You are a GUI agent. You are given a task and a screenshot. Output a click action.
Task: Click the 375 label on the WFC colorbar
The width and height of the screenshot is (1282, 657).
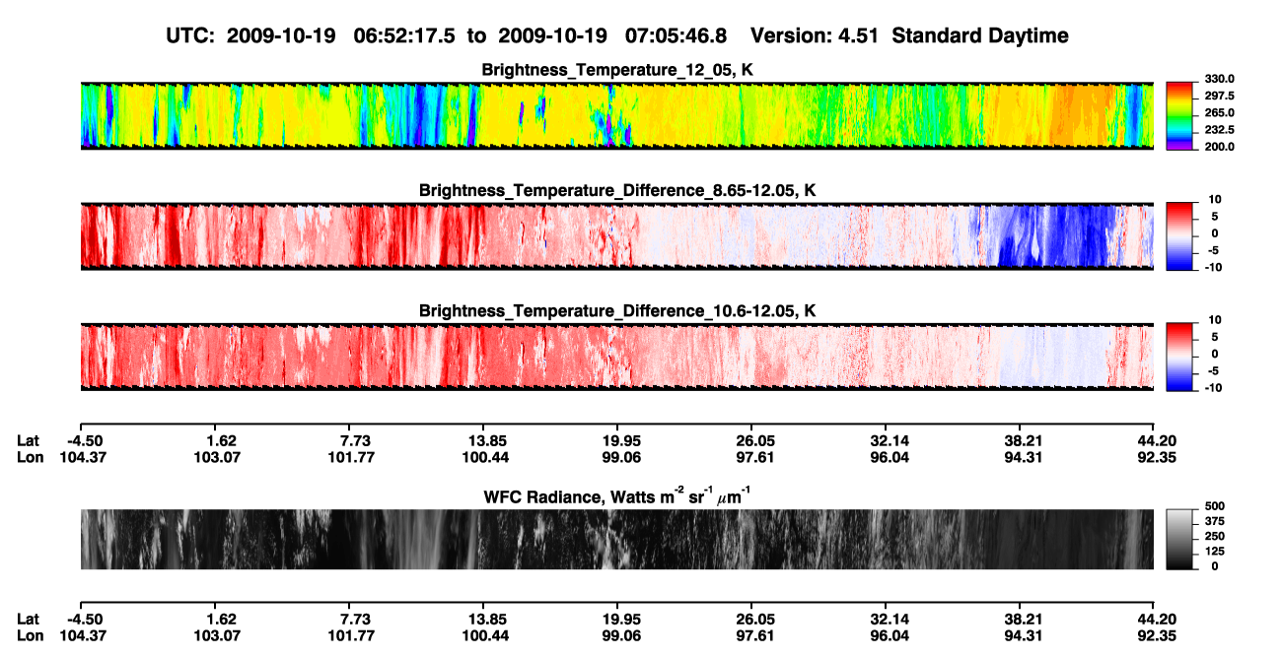pos(1214,522)
